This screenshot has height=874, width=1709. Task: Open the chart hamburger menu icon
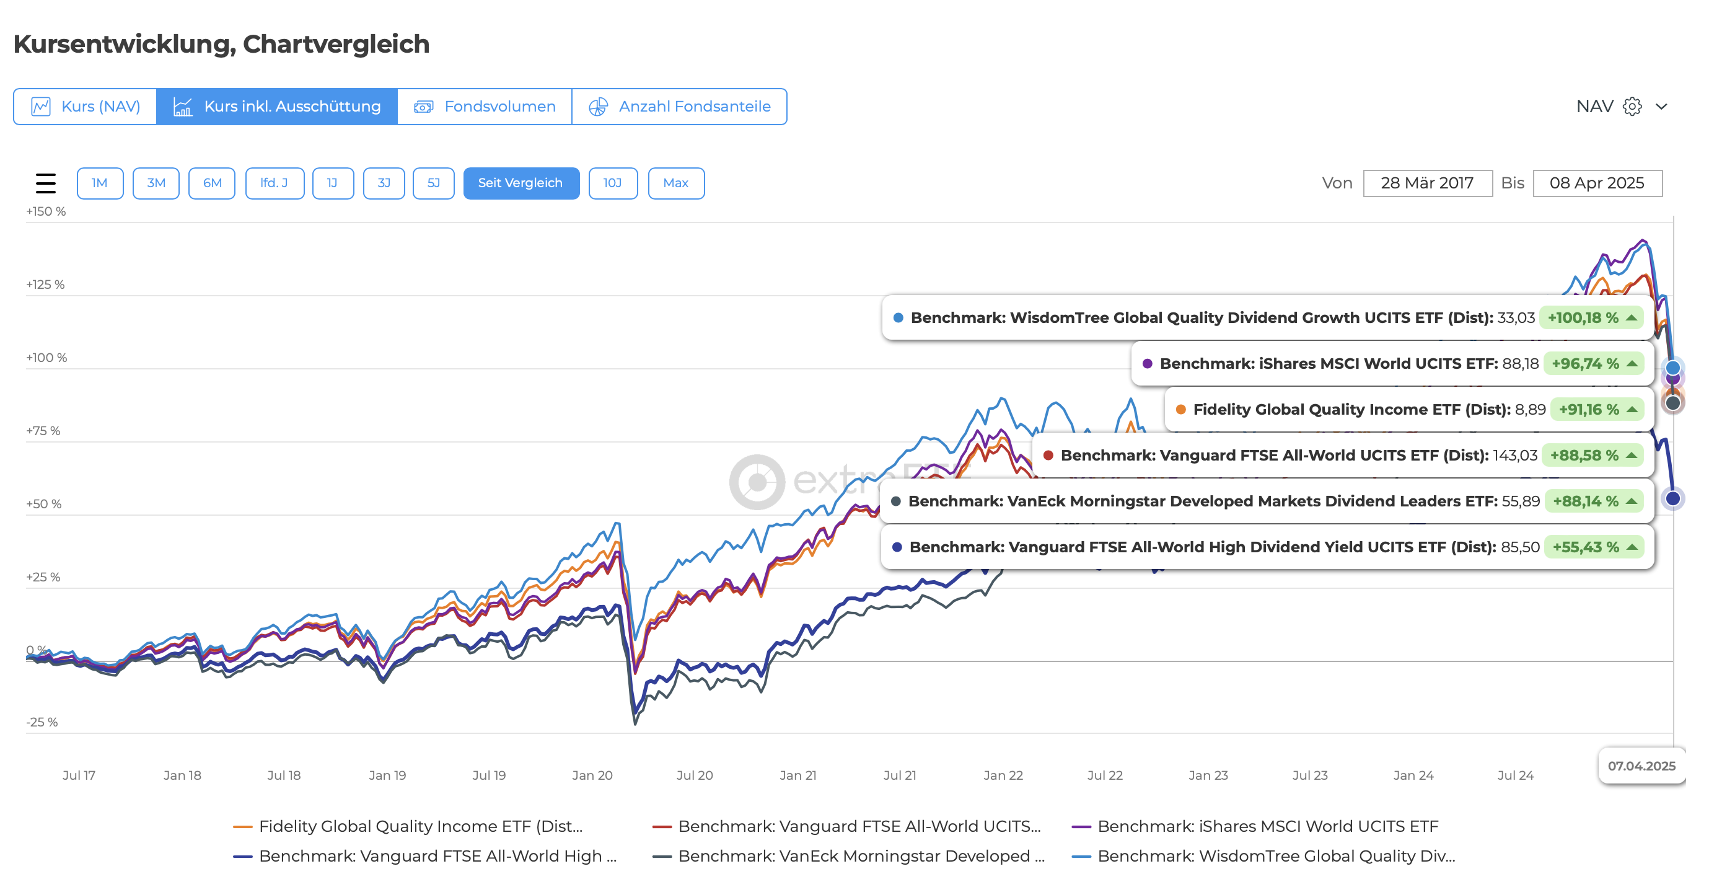tap(46, 182)
